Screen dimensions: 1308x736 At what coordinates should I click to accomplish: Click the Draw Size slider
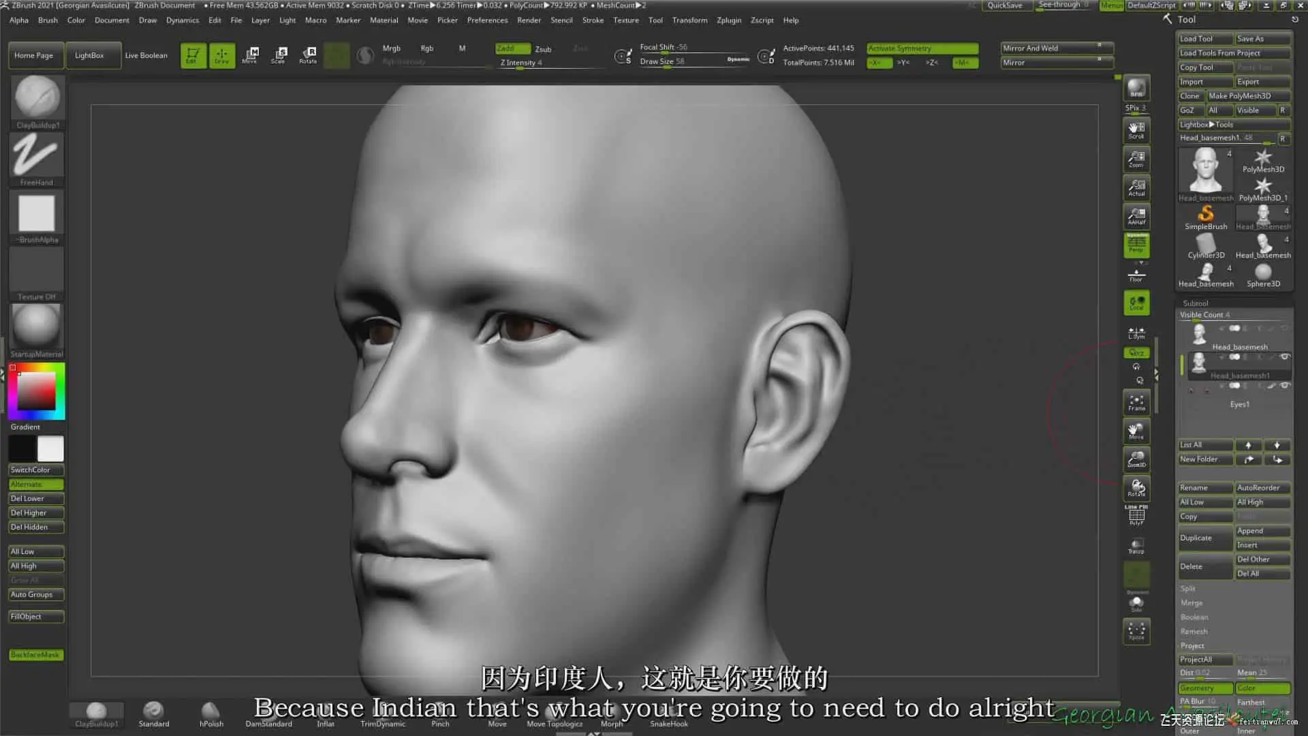coord(688,61)
